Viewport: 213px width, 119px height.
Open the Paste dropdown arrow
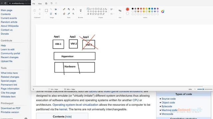pos(35,14)
